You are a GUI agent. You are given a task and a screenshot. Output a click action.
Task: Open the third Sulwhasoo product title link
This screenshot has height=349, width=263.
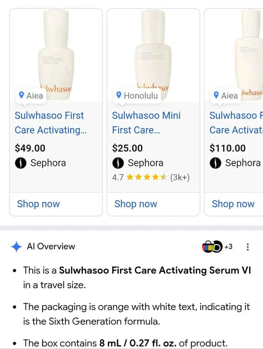point(236,123)
